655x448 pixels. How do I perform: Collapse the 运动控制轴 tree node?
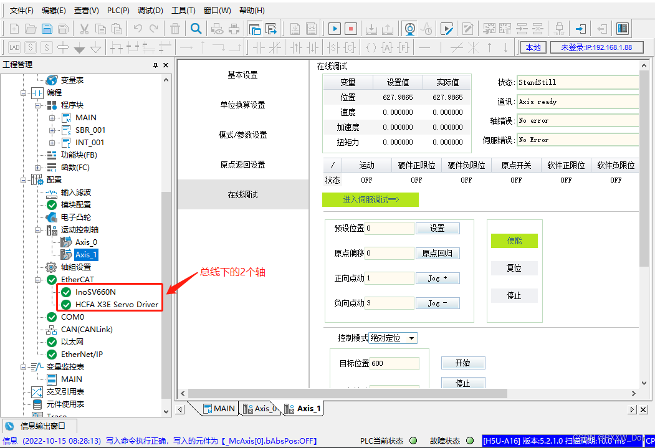point(37,230)
